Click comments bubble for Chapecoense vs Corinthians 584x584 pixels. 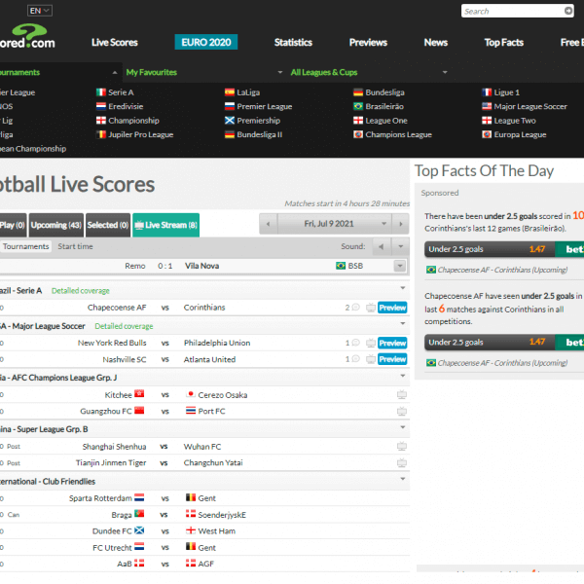pyautogui.click(x=356, y=308)
